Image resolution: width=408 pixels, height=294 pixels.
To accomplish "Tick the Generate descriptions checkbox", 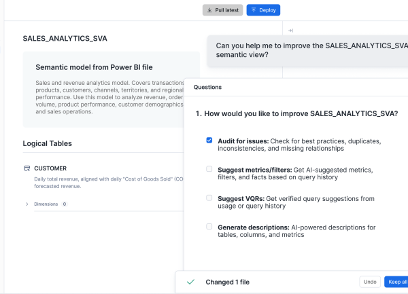I will (x=209, y=227).
